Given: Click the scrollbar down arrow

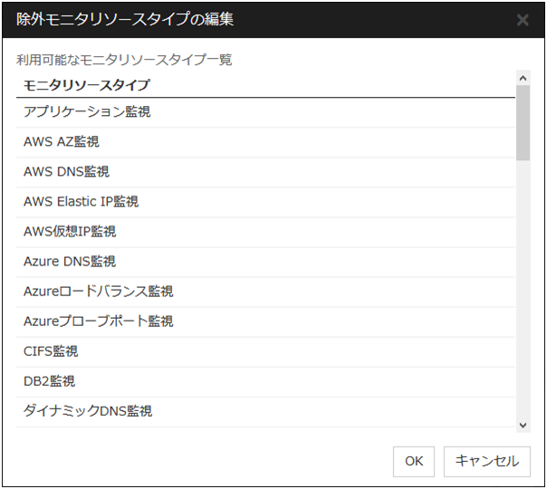Looking at the screenshot, I should pos(523,425).
